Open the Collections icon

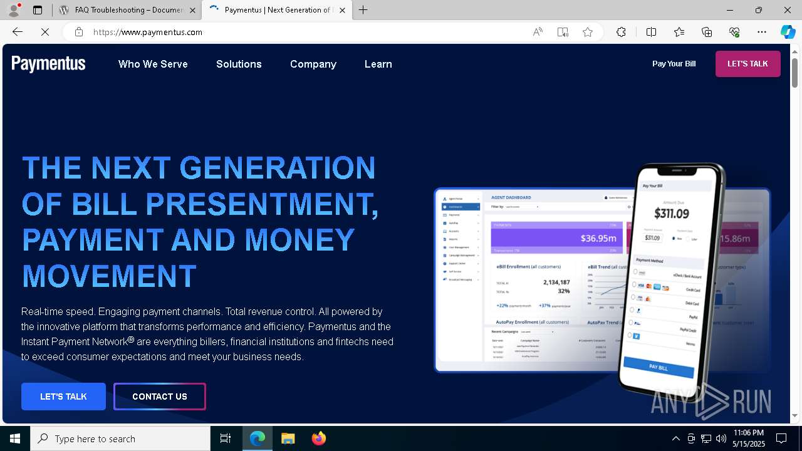point(707,32)
